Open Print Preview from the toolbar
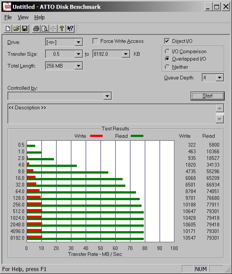The width and height of the screenshot is (232, 274). 44,28
